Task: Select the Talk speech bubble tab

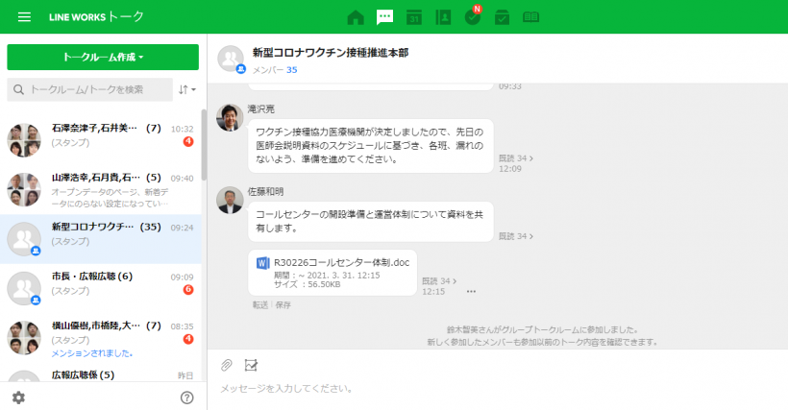Action: [x=384, y=17]
